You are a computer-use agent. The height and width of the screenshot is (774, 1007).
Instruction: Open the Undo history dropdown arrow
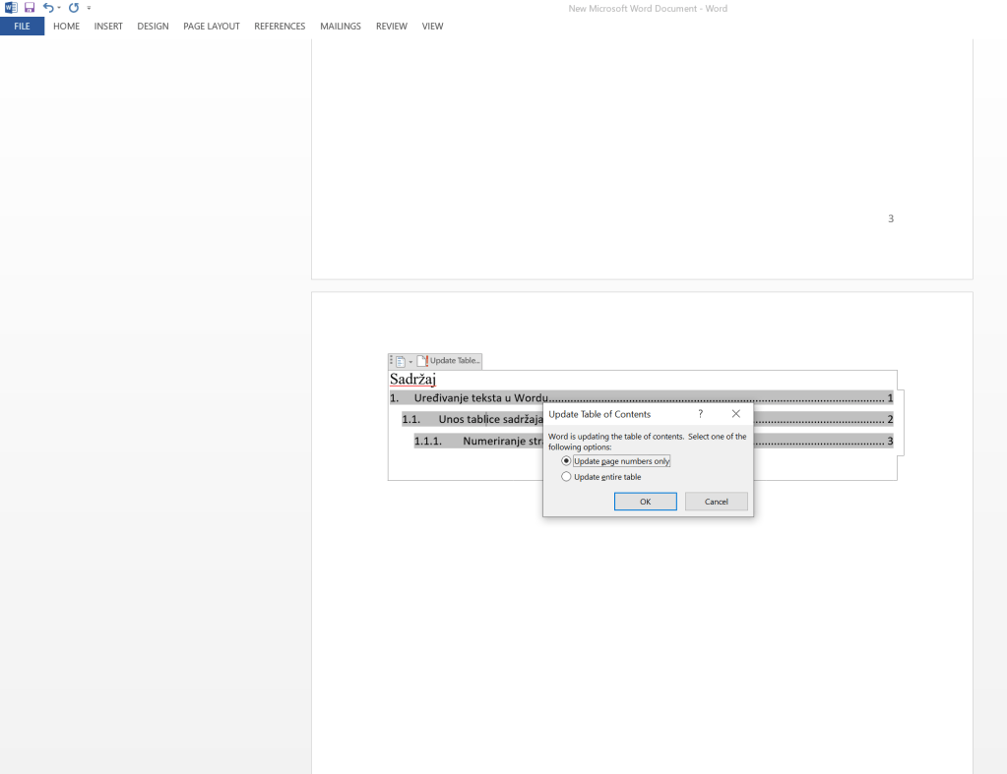click(x=58, y=8)
